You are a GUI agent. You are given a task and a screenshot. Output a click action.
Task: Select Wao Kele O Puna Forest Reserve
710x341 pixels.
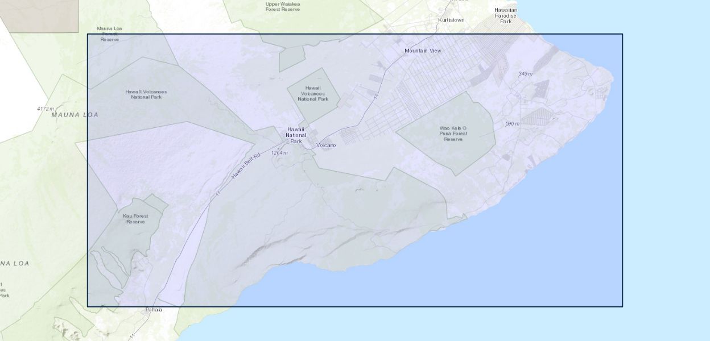click(x=453, y=134)
